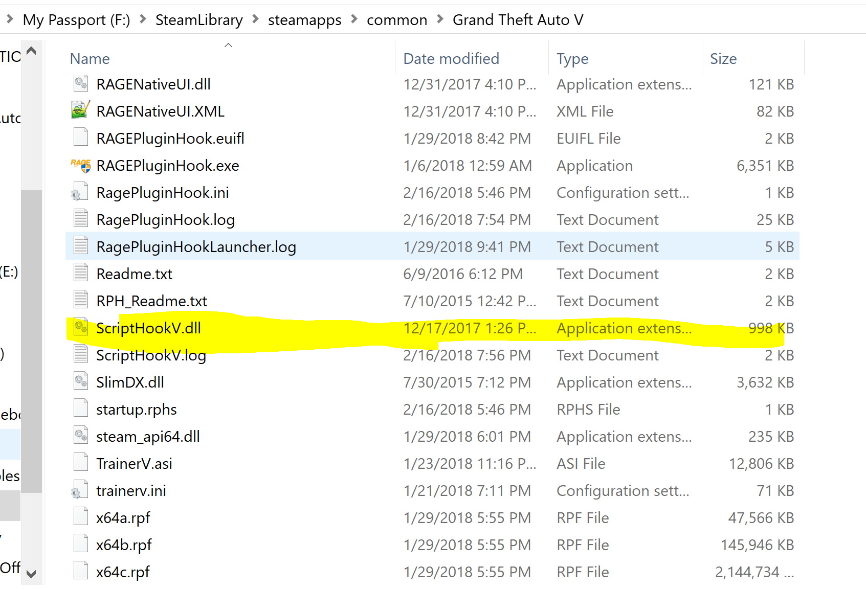Select RAGEPluginHook.exe file name
866x589 pixels.
[168, 165]
